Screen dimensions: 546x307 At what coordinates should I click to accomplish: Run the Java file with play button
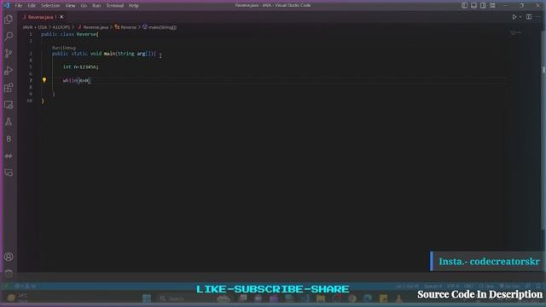pos(514,17)
